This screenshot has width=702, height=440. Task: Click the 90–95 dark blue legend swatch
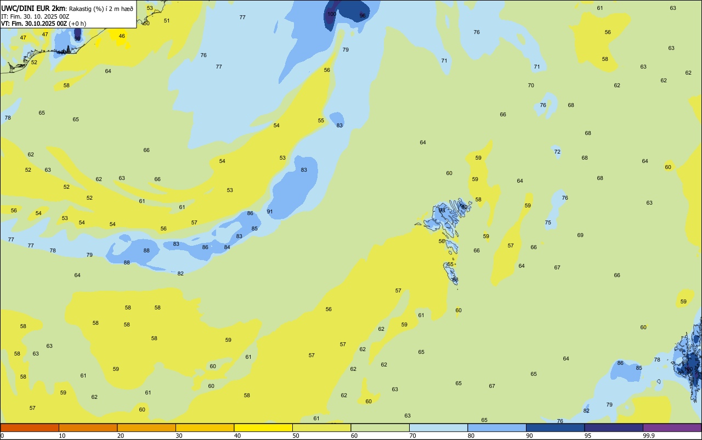click(555, 427)
